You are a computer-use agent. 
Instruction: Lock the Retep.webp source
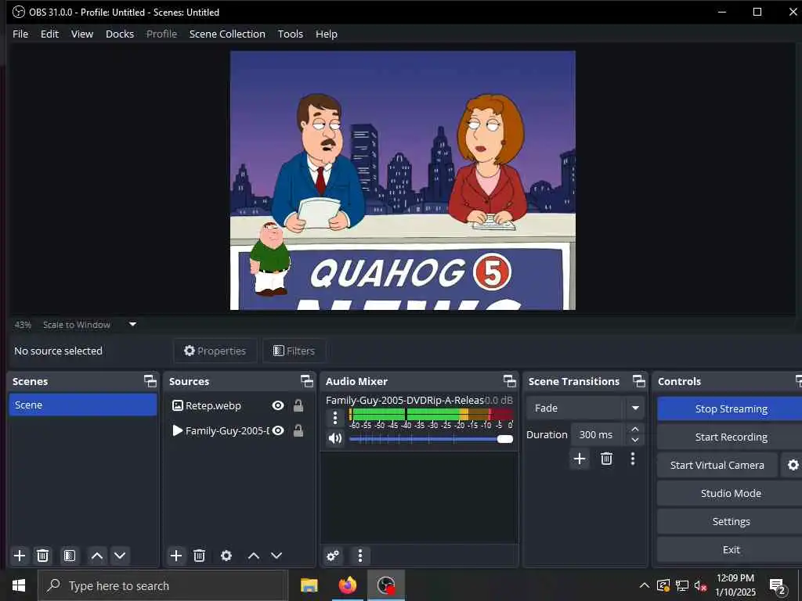pos(298,405)
